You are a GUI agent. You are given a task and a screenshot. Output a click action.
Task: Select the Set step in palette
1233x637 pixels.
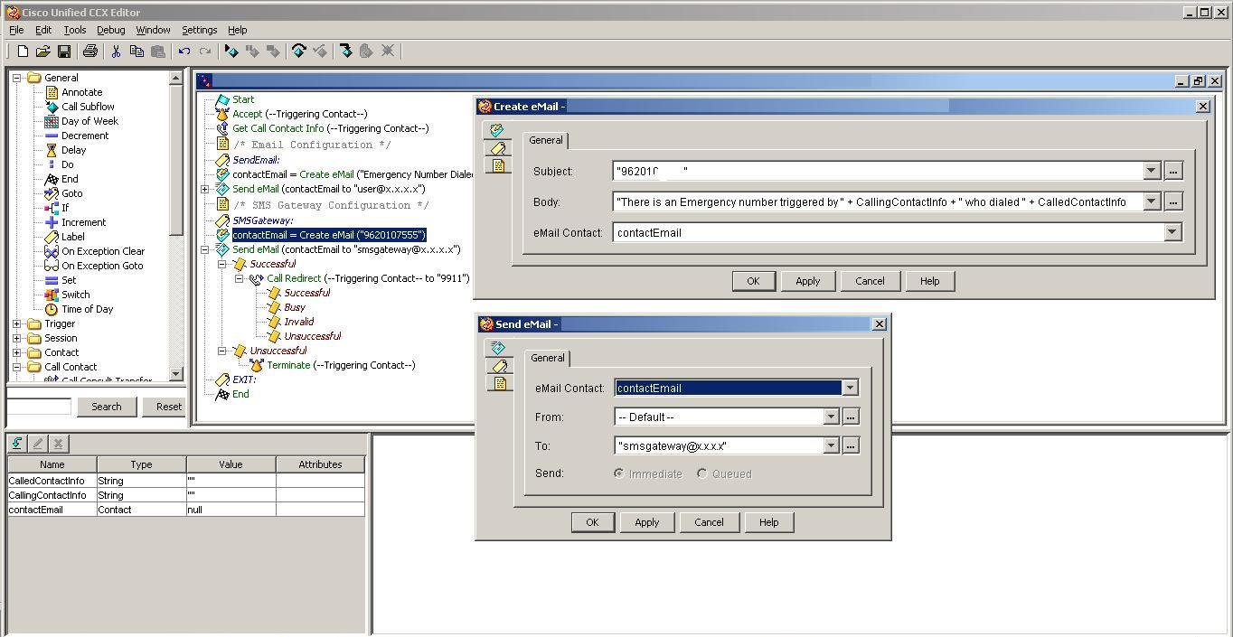[x=69, y=280]
